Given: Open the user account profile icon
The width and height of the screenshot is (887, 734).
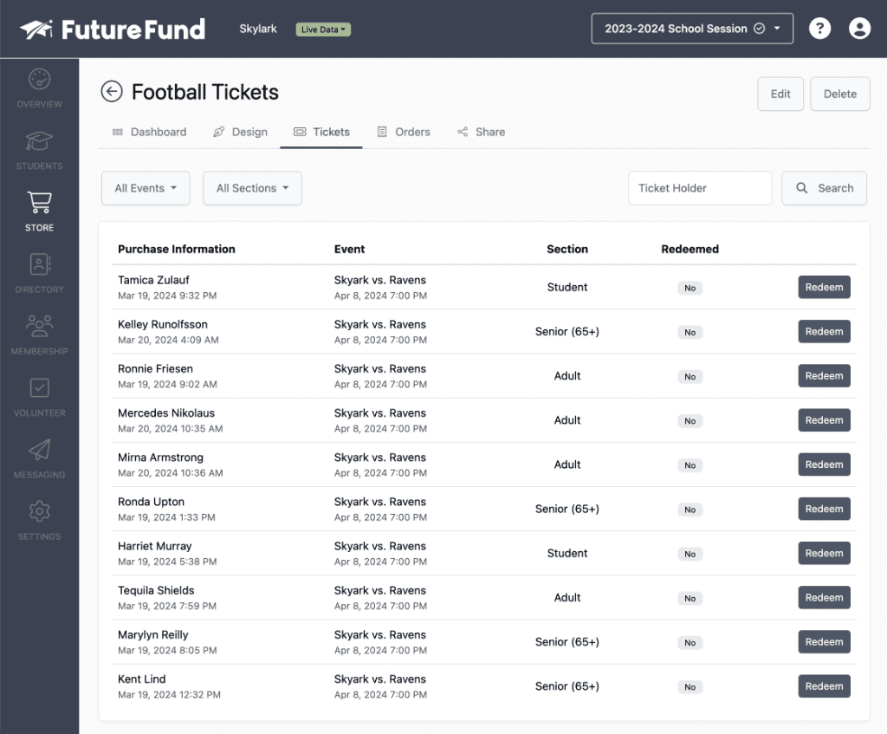Looking at the screenshot, I should pyautogui.click(x=859, y=29).
